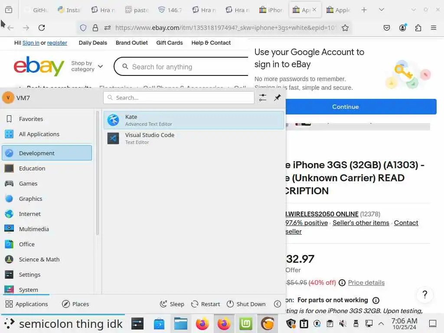Open the Multimedia category
The height and width of the screenshot is (333, 444).
(x=47, y=229)
